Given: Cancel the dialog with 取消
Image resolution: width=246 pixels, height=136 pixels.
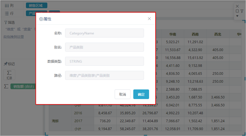Looking at the screenshot, I should 123,94.
